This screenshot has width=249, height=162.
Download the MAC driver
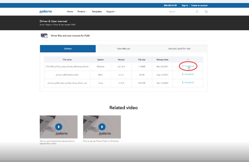(188, 74)
